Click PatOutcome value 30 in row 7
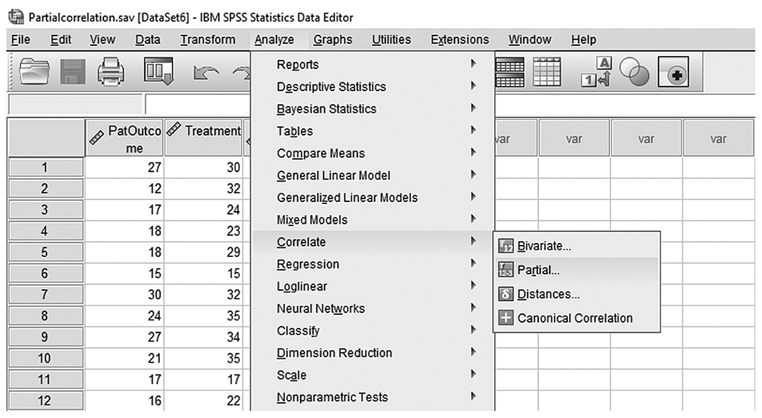The image size is (762, 418). 124,295
